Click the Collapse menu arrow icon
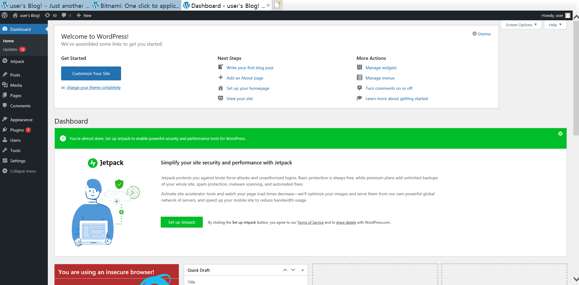Image resolution: width=579 pixels, height=285 pixels. (x=5, y=171)
